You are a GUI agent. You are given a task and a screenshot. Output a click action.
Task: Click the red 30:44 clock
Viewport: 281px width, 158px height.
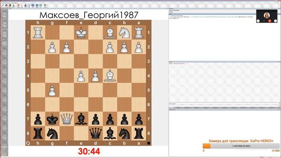89,151
